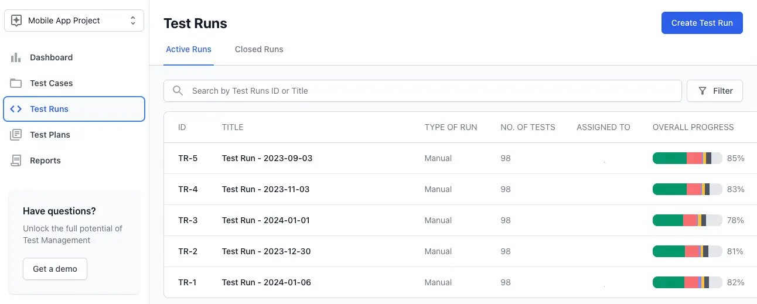Viewport: 757px width, 304px height.
Task: Click the magnifying glass search icon
Action: click(x=178, y=91)
